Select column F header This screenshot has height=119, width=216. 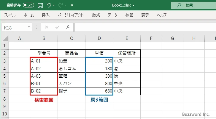(x=151, y=38)
